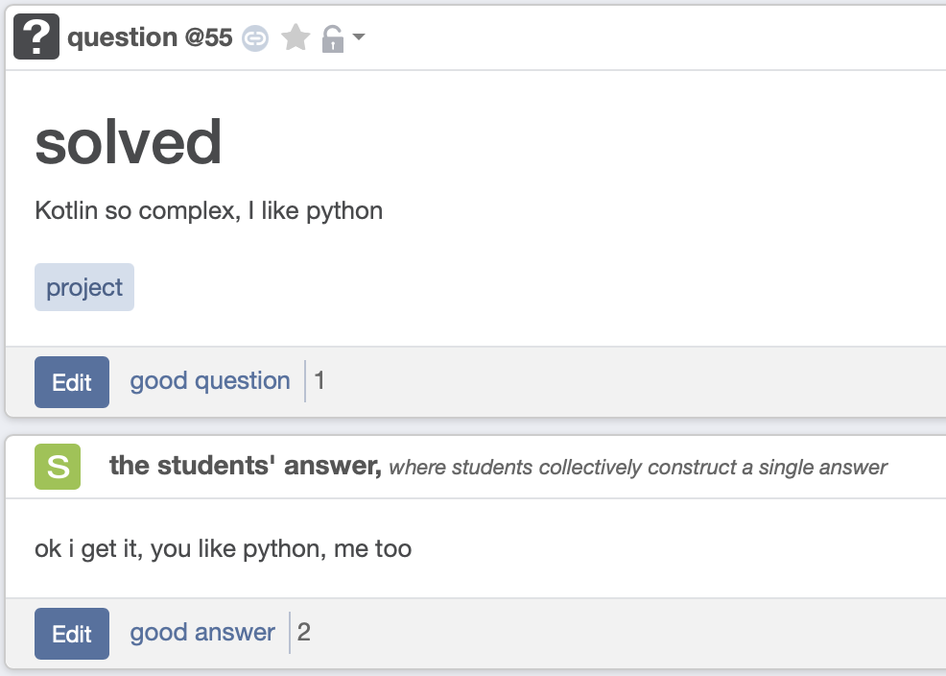Click the good question count of 1
This screenshot has width=946, height=676.
click(x=319, y=380)
